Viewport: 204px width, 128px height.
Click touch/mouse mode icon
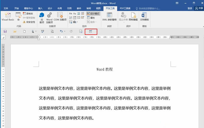[33, 31]
